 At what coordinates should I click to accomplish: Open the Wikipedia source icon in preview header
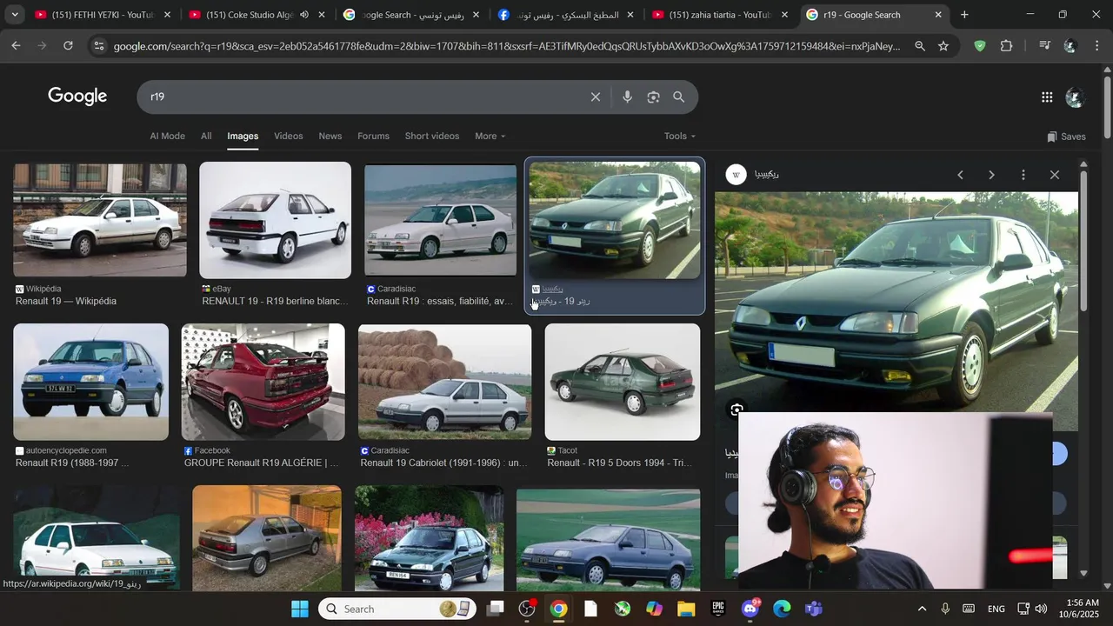(736, 175)
